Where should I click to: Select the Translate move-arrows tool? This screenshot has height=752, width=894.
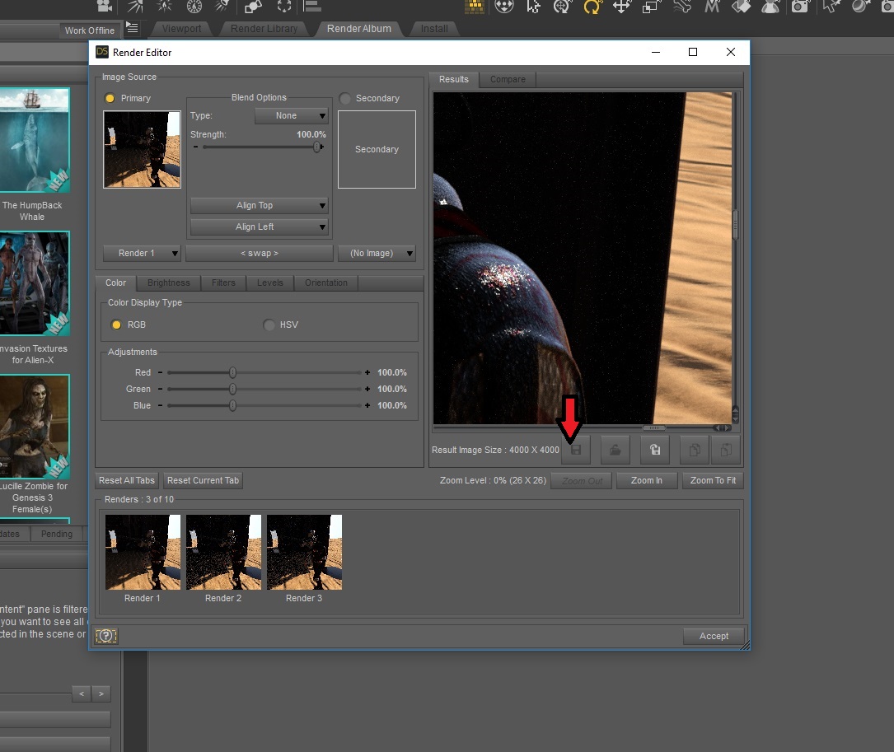(x=621, y=7)
